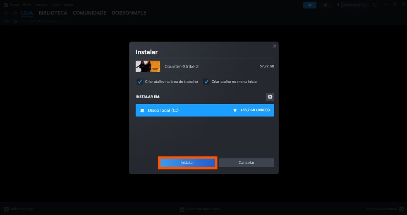Viewport: 407px width, 215px height.
Task: Click the forward navigation arrow
Action: coord(15,13)
